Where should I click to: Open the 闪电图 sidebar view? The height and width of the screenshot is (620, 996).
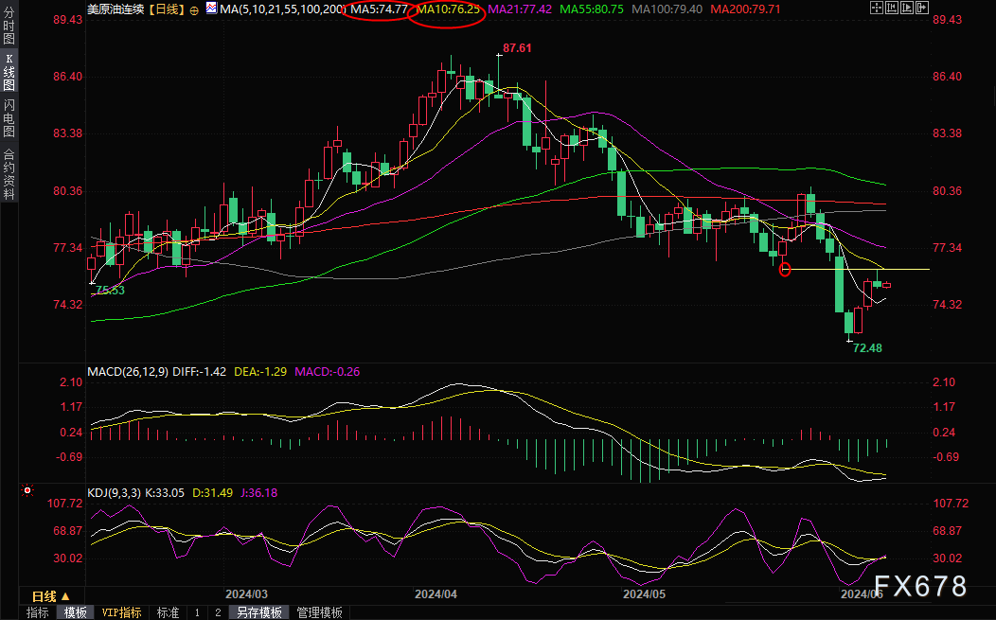(9, 117)
